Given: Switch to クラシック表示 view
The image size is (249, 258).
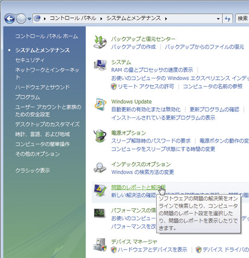Looking at the screenshot, I should (33, 170).
